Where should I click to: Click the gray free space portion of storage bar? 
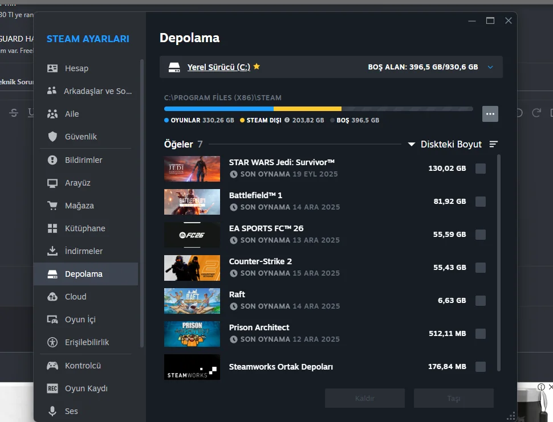pos(407,109)
